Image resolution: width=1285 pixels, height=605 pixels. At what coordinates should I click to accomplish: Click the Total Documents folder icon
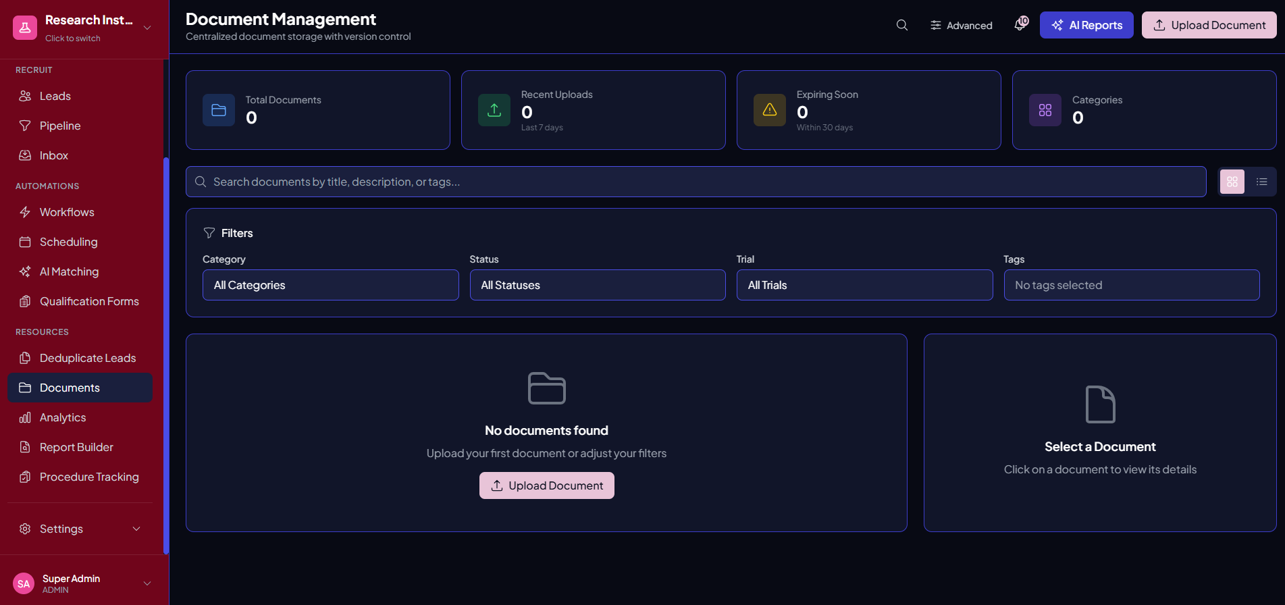coord(219,110)
